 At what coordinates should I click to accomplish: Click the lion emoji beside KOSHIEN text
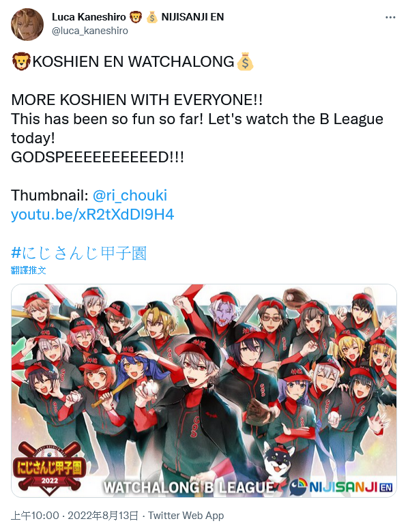[21, 61]
